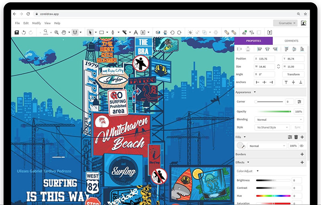
Task: Toggle the bottom anchor
Action: coord(301,82)
